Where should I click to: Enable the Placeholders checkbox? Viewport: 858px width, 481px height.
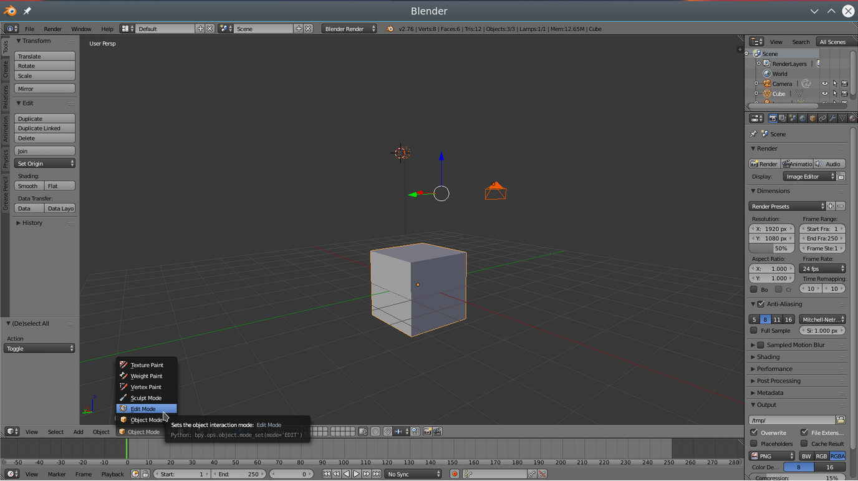click(754, 444)
